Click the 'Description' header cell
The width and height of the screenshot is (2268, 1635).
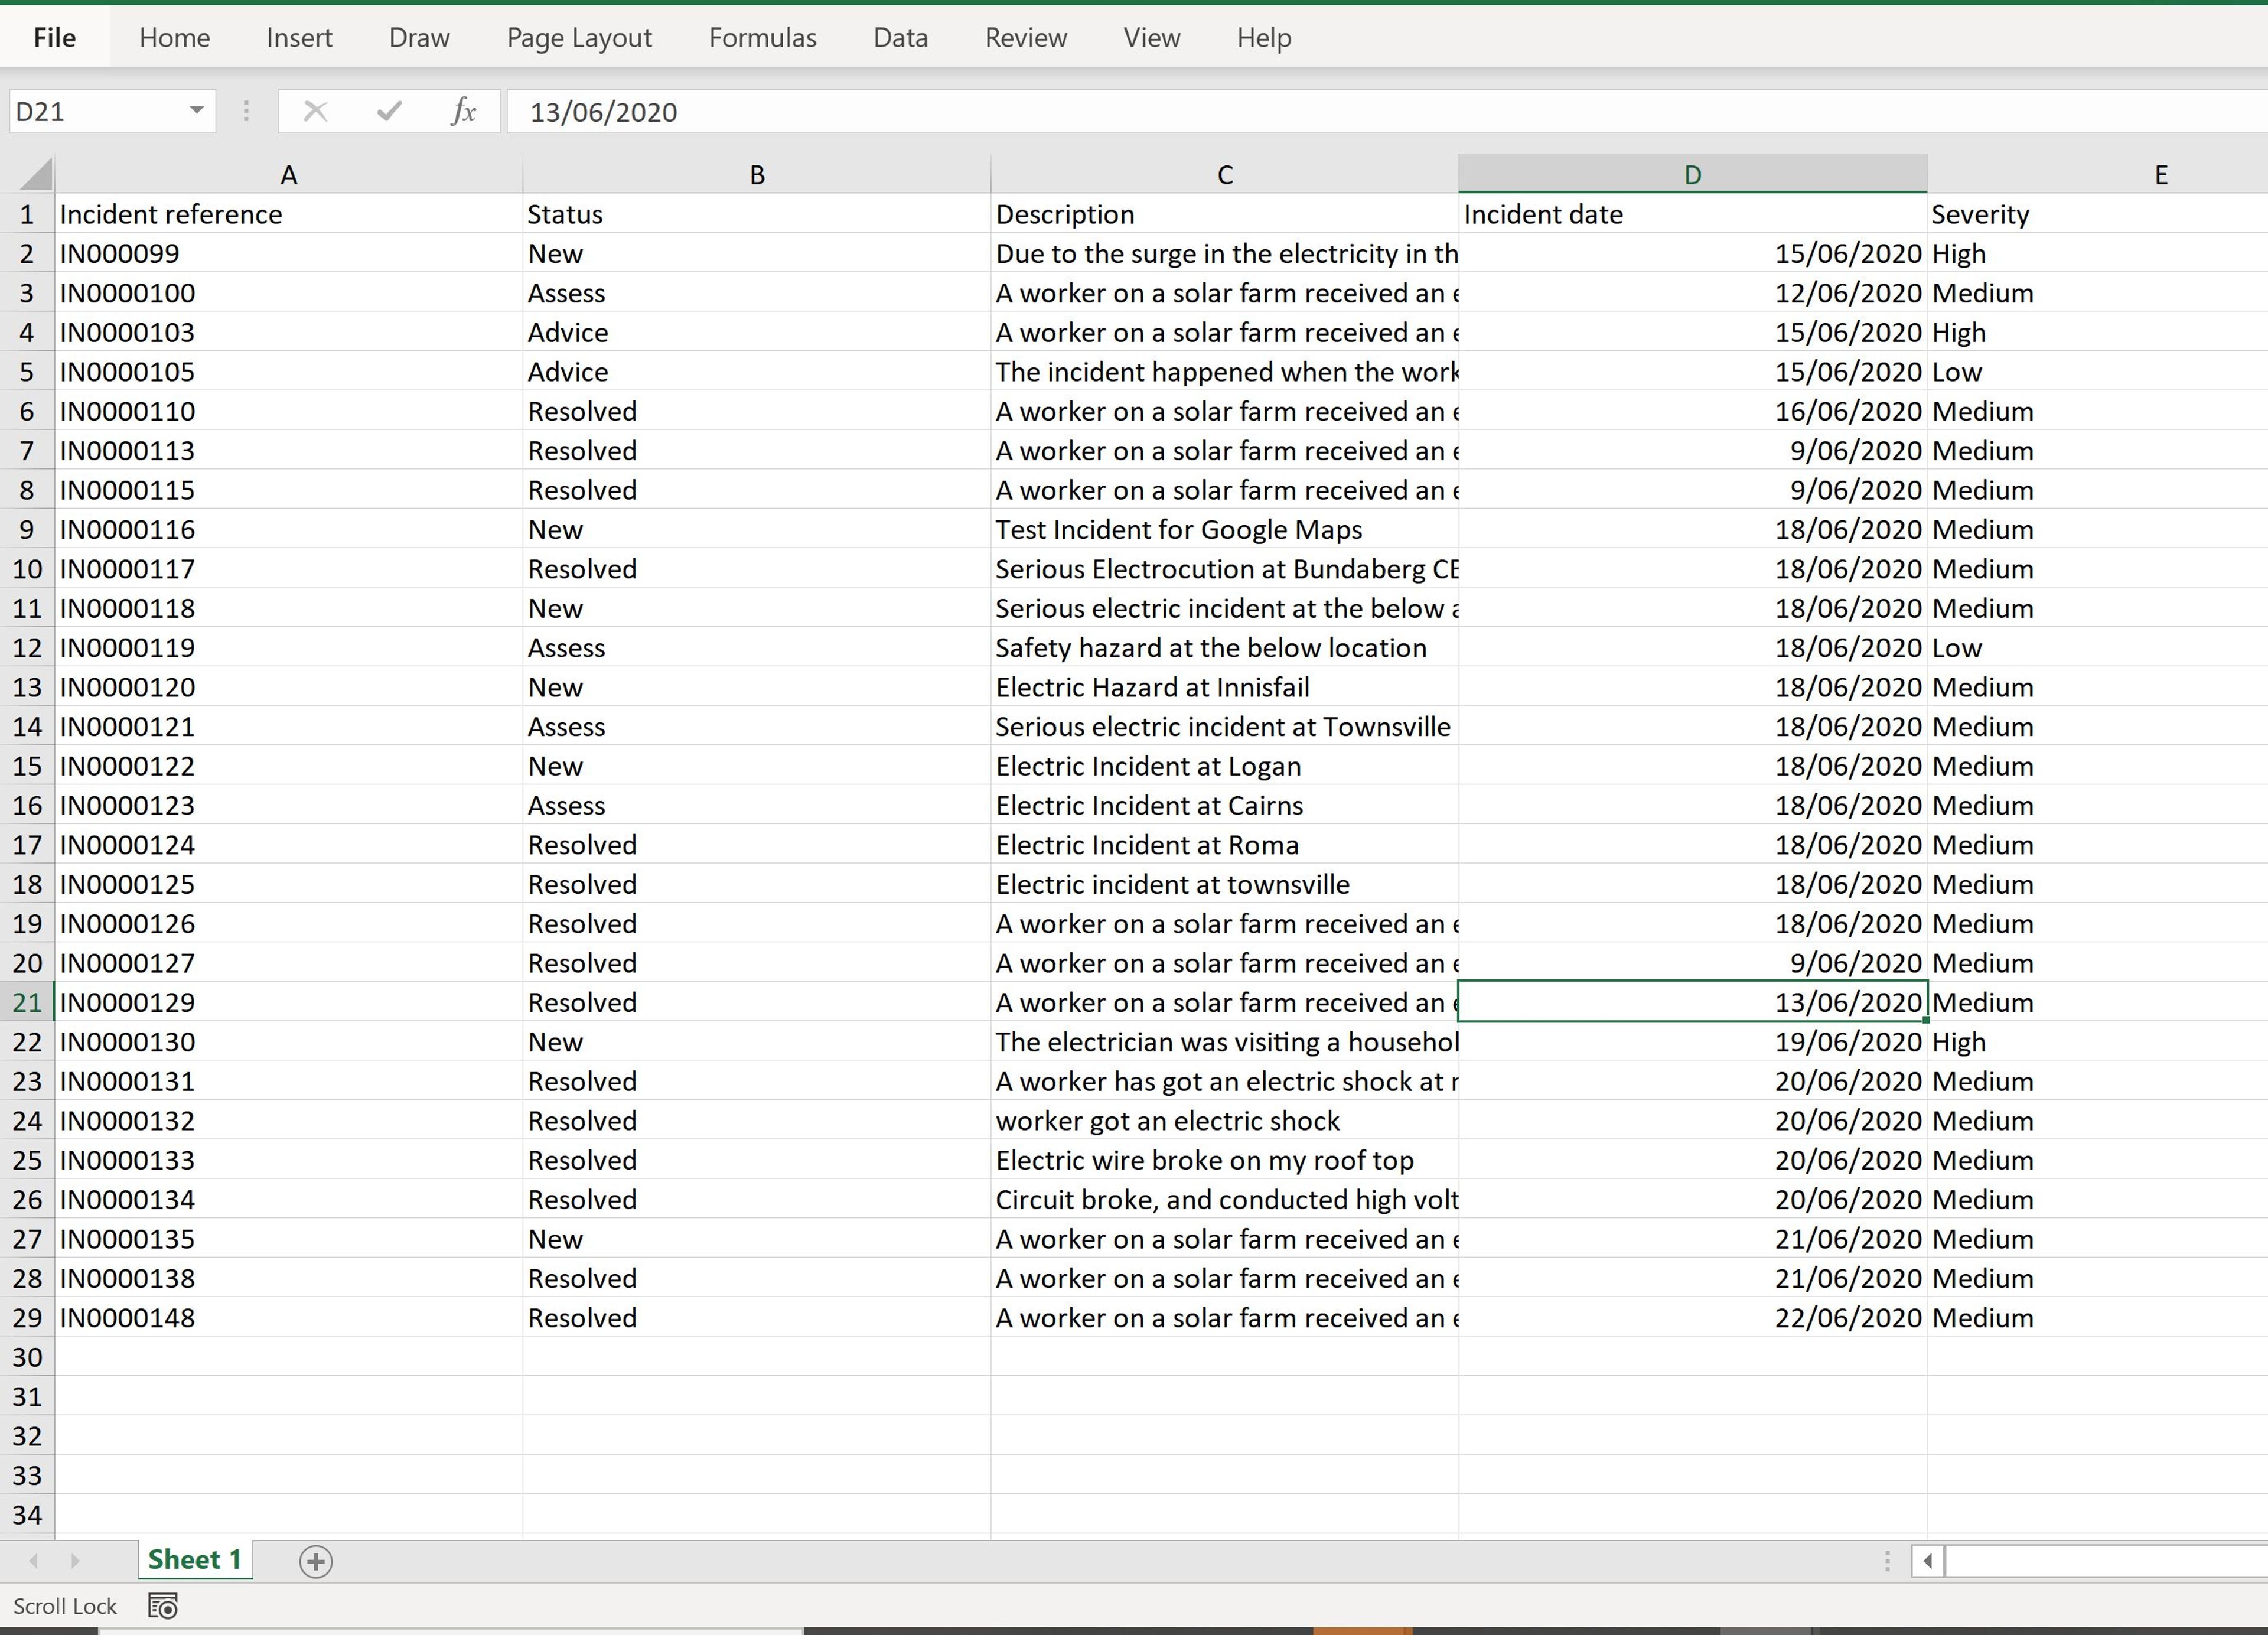[x=1225, y=214]
